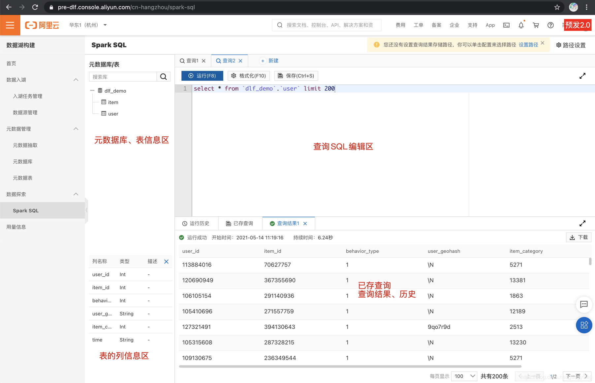Open the 运行历史 run history tab
595x383 pixels.
(196, 223)
